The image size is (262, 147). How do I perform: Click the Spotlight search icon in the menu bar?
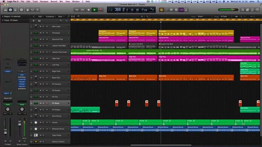(x=258, y=1)
